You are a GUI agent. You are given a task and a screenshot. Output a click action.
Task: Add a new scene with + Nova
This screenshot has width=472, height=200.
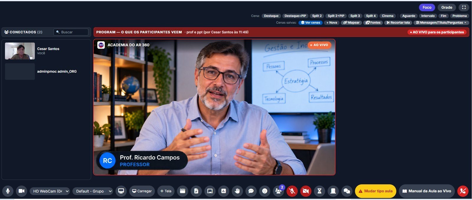point(332,23)
